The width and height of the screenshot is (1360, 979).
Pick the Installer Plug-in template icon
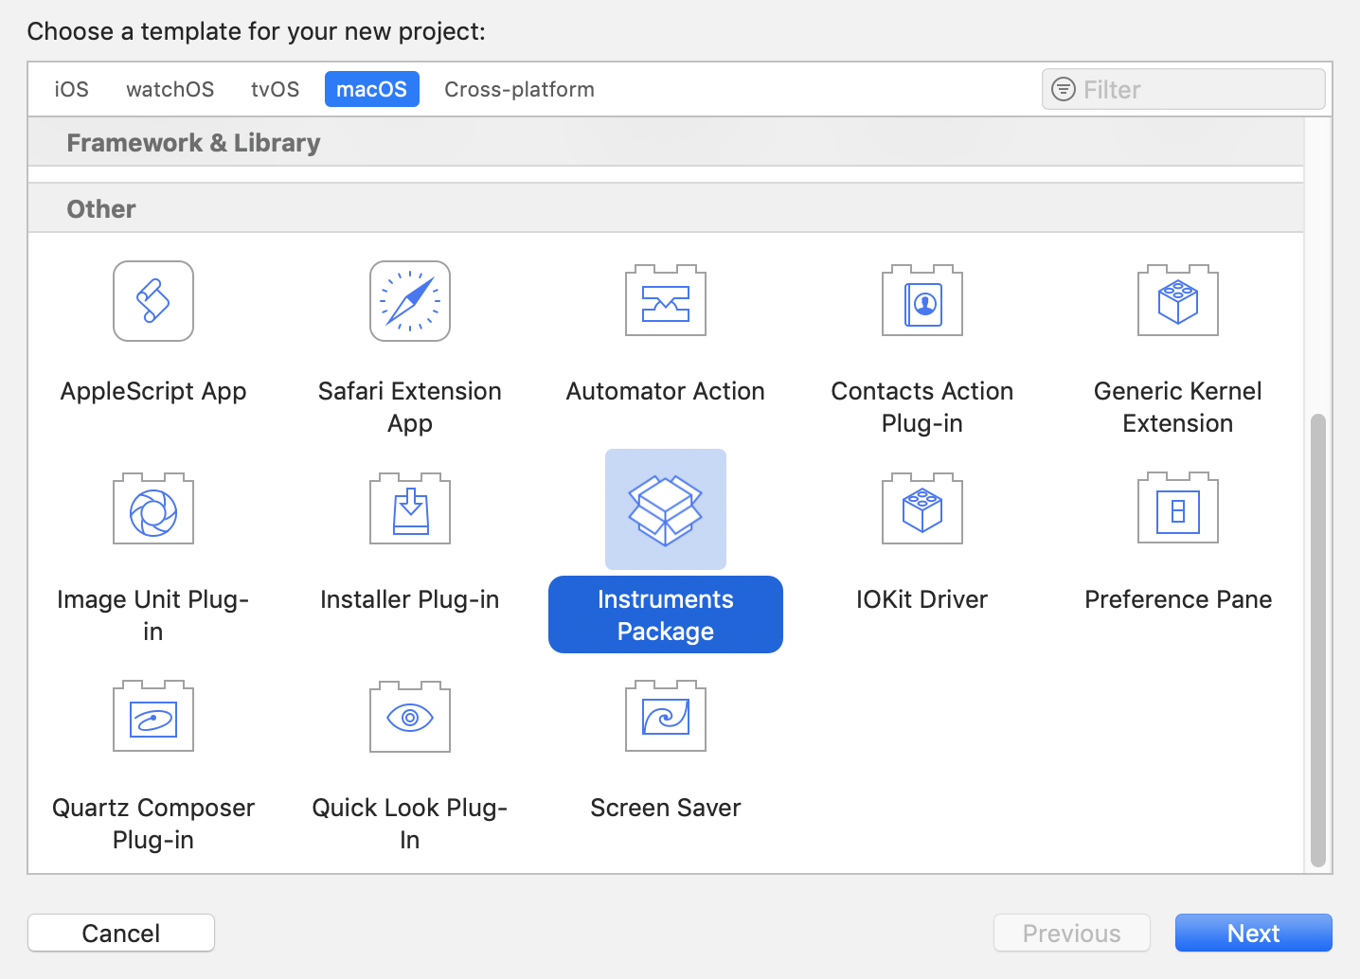click(x=410, y=509)
